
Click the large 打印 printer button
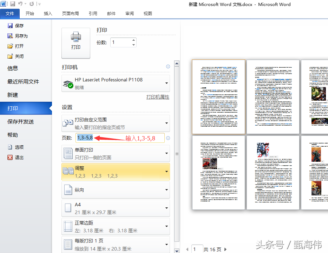pyautogui.click(x=76, y=43)
